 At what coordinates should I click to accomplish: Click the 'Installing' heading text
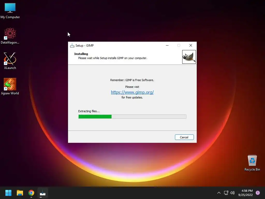pos(81,54)
